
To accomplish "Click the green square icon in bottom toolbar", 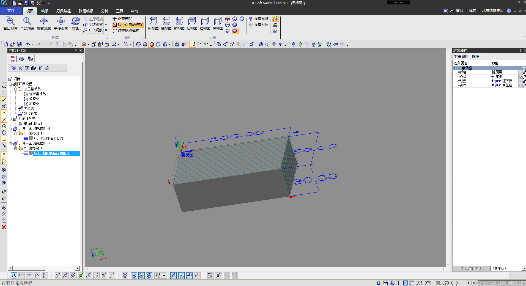I will point(81,276).
